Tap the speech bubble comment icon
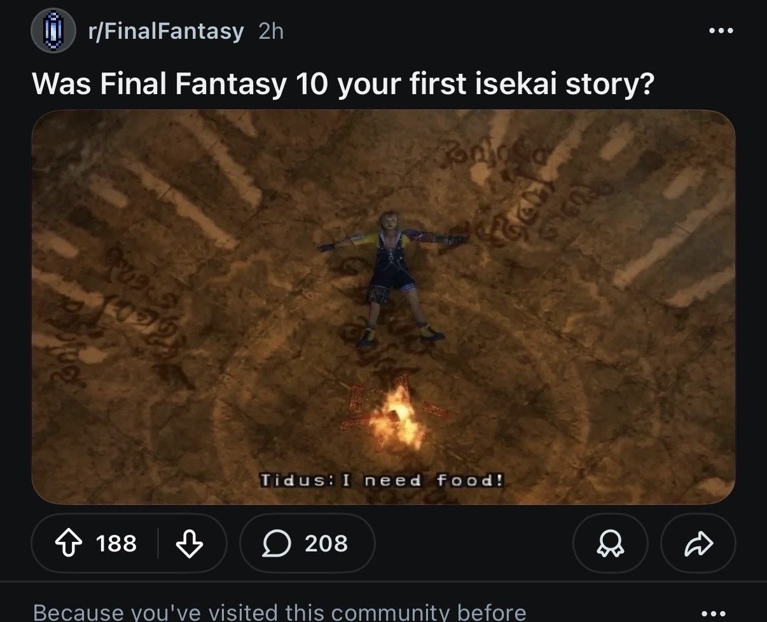 click(277, 543)
